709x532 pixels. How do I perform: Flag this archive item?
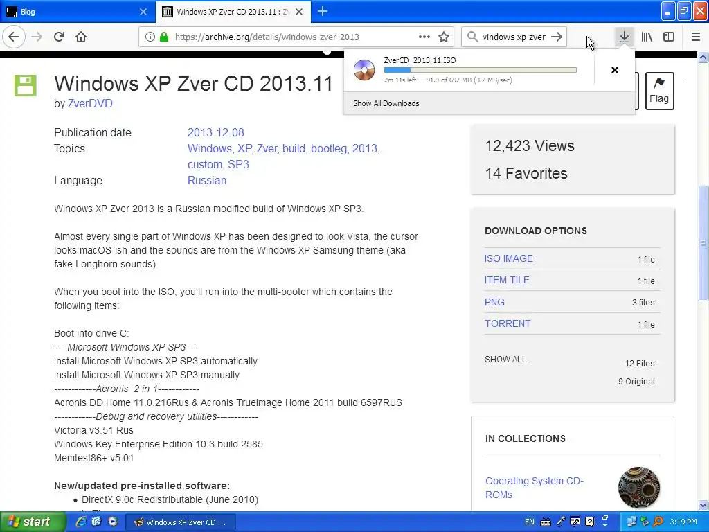[659, 91]
